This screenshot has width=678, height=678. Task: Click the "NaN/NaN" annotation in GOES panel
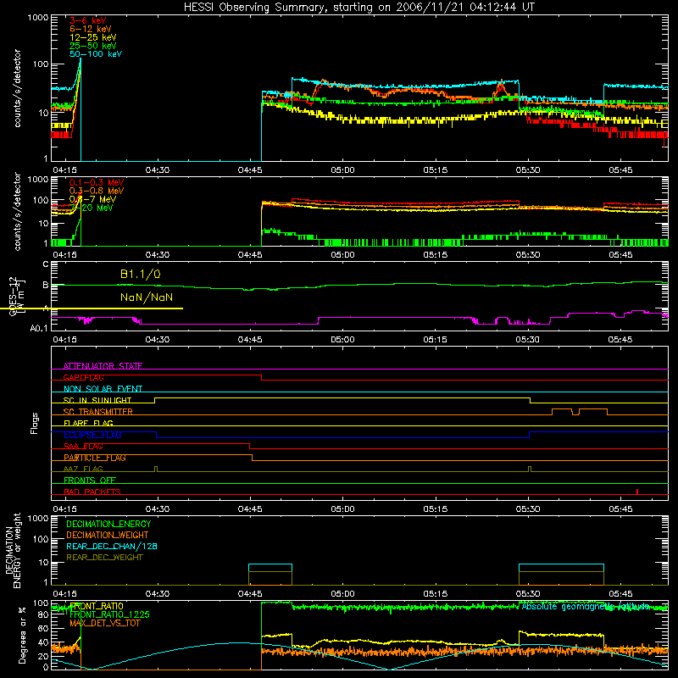click(x=147, y=297)
